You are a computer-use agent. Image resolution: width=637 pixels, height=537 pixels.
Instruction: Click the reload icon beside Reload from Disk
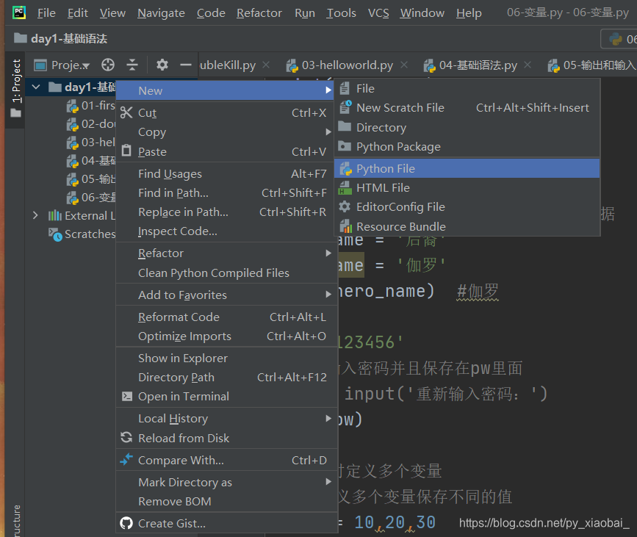[x=126, y=438]
